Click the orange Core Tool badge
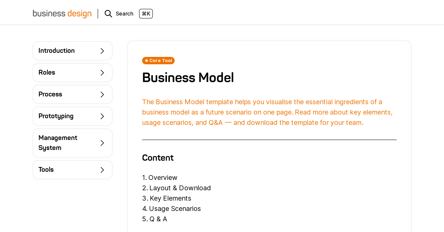 [158, 60]
